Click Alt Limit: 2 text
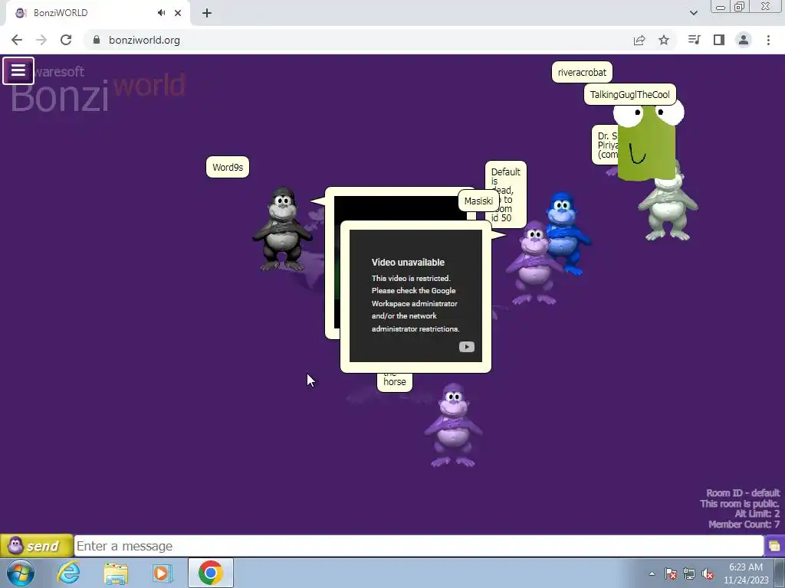This screenshot has width=785, height=588. (x=757, y=514)
